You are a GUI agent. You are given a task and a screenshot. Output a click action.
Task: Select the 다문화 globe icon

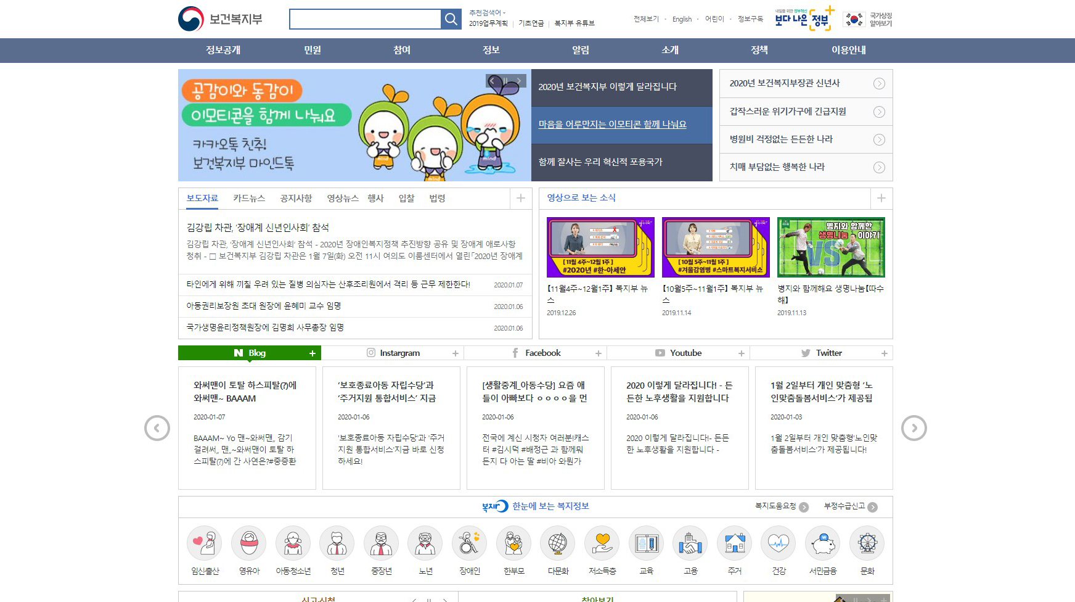(x=558, y=543)
